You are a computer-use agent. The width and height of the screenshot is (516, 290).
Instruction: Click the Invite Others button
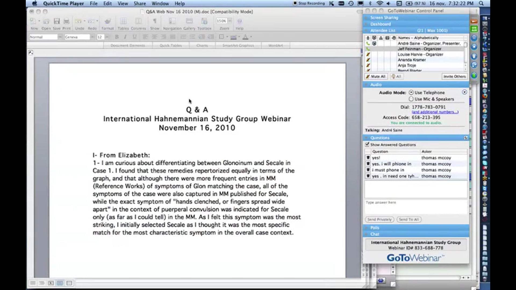(454, 77)
